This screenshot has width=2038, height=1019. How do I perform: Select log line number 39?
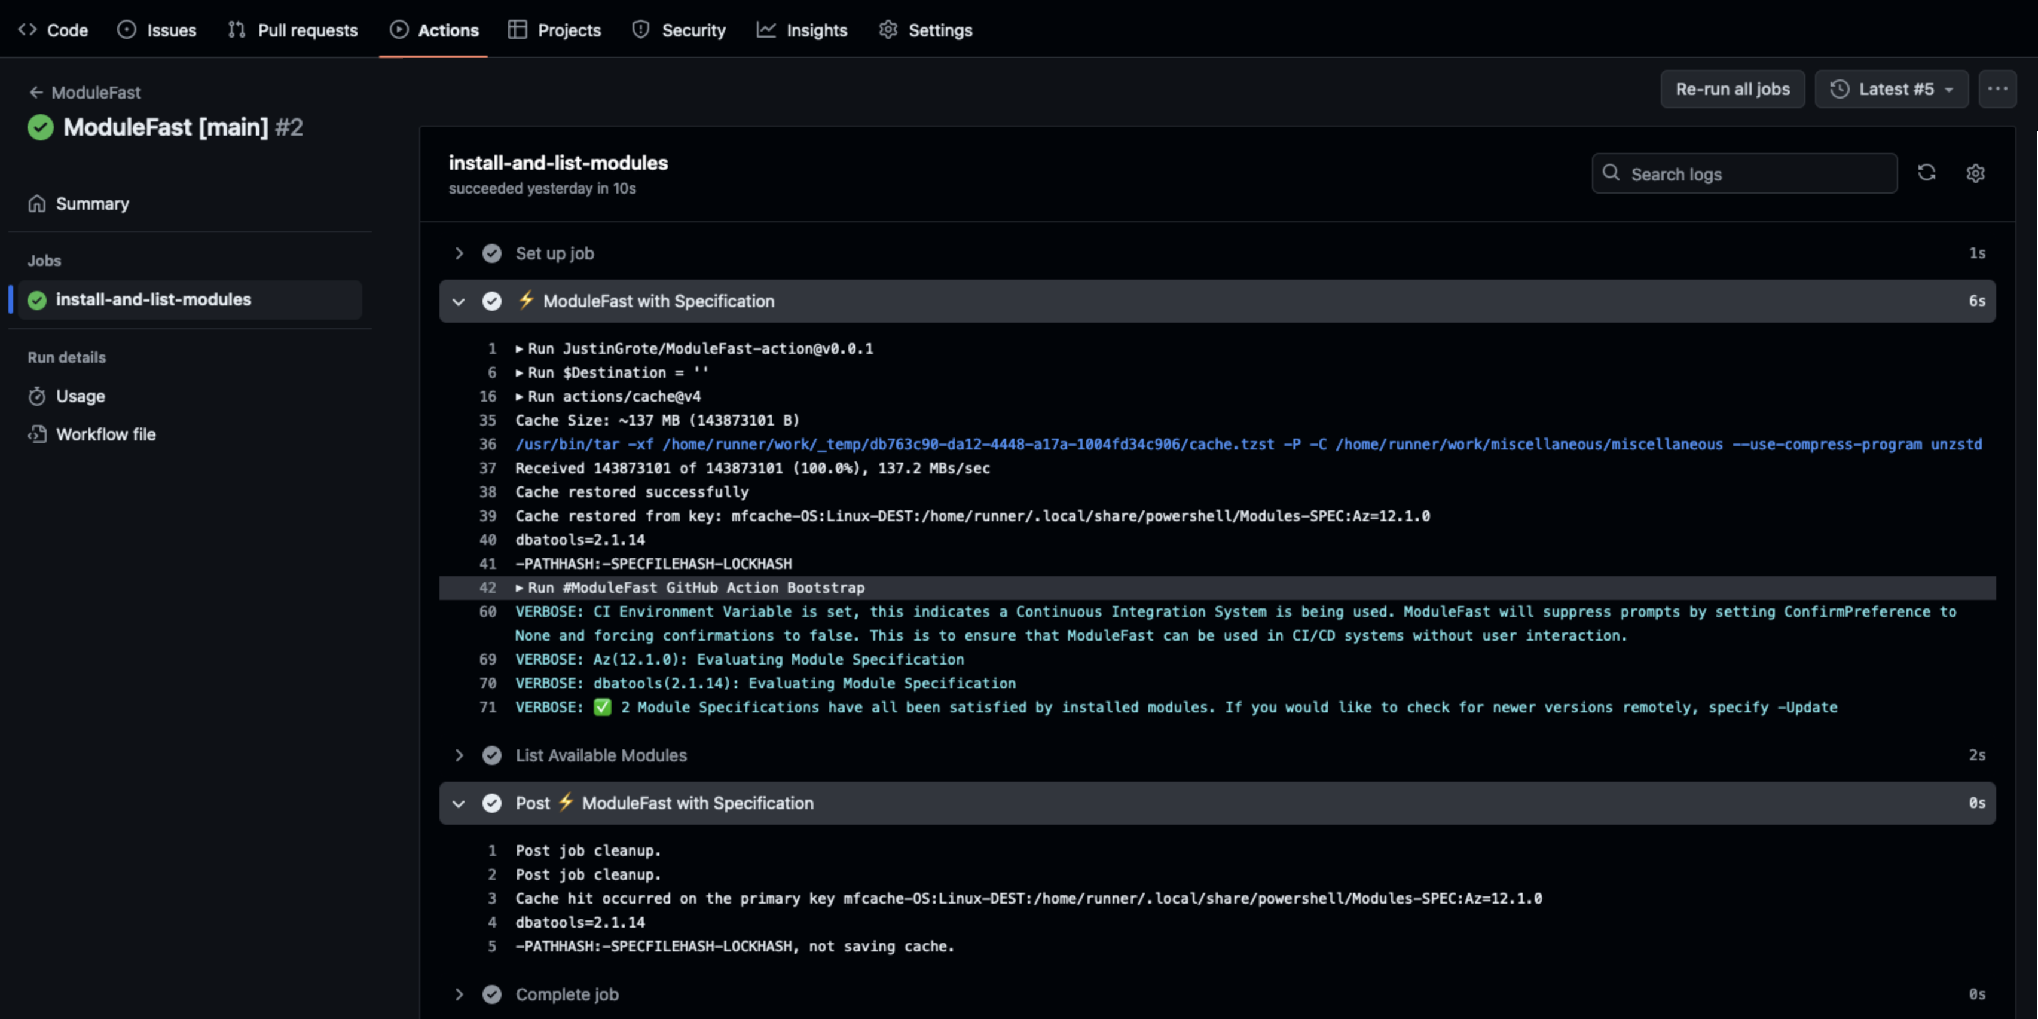pyautogui.click(x=487, y=516)
